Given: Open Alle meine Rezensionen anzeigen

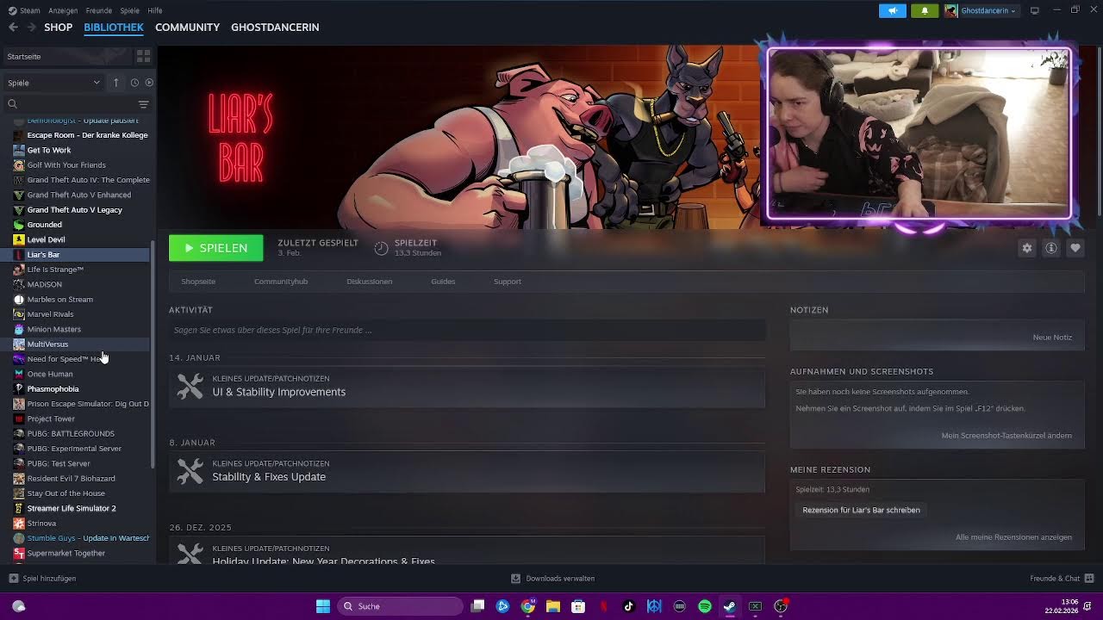Looking at the screenshot, I should pyautogui.click(x=1013, y=537).
